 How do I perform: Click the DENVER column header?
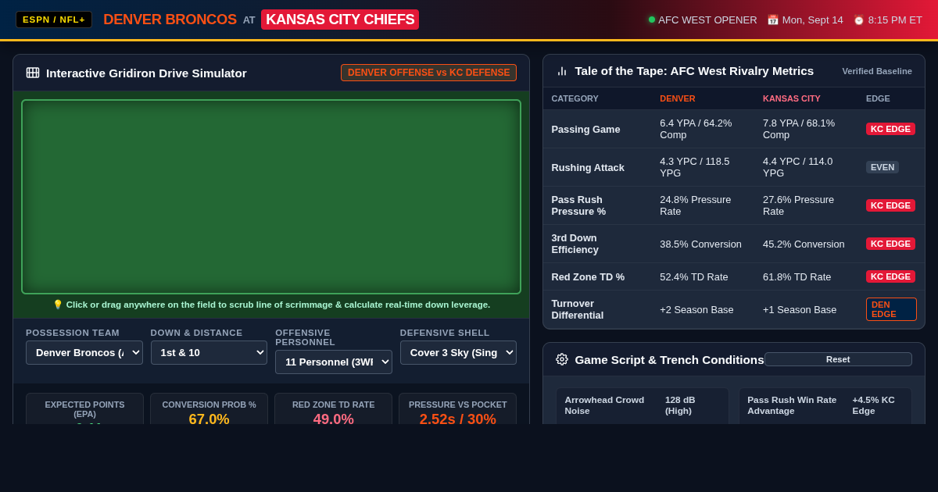678,98
